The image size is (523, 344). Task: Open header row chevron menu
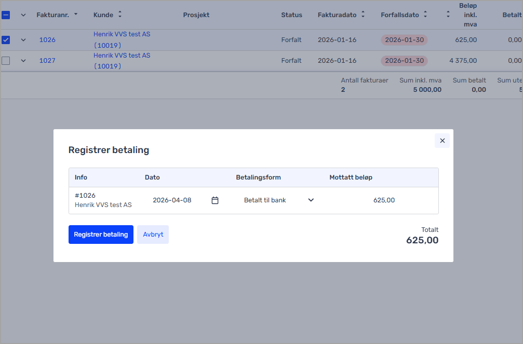pyautogui.click(x=23, y=15)
